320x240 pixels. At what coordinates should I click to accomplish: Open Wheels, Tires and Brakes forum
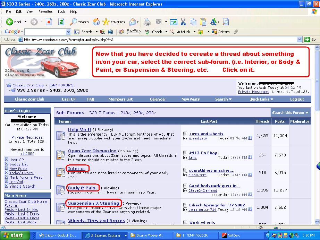tap(96, 221)
